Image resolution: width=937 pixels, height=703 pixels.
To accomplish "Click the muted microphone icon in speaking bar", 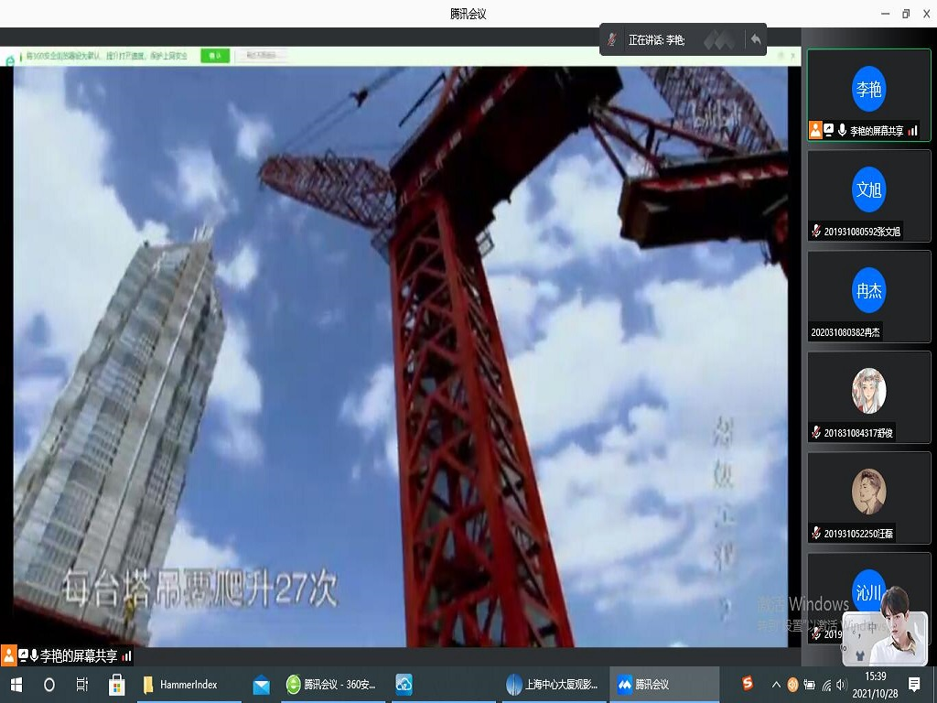I will click(x=612, y=40).
